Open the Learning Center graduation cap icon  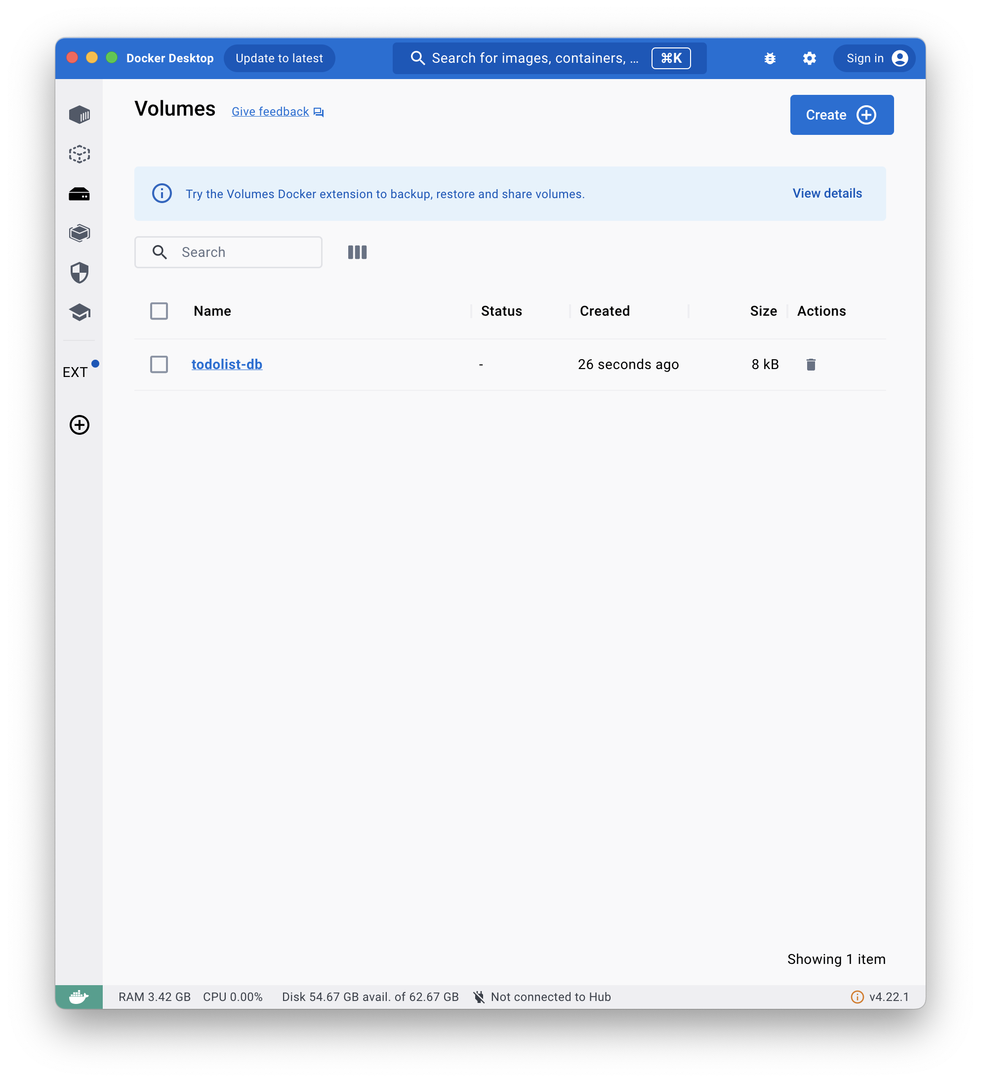(80, 312)
